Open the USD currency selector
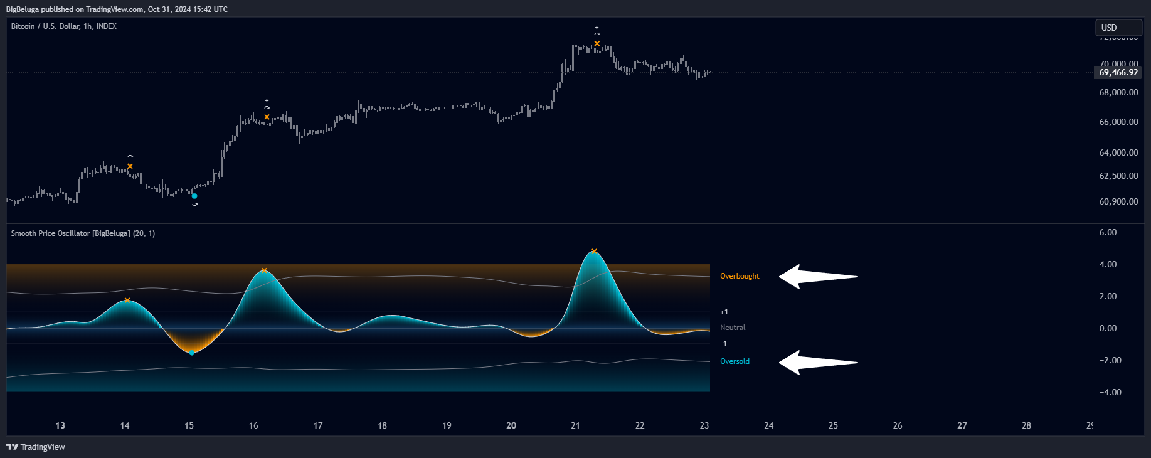The height and width of the screenshot is (458, 1151). tap(1118, 28)
